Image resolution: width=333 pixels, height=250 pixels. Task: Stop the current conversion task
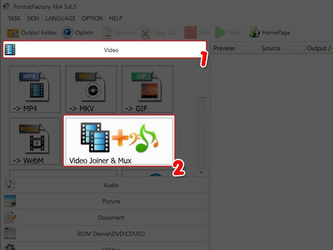(x=197, y=33)
